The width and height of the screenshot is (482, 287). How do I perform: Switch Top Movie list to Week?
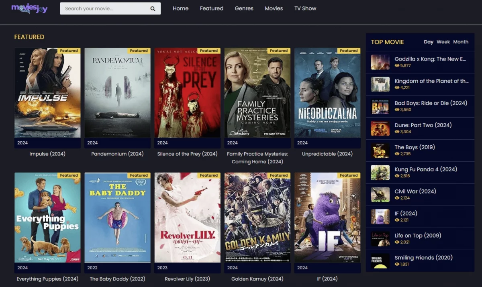pyautogui.click(x=443, y=42)
